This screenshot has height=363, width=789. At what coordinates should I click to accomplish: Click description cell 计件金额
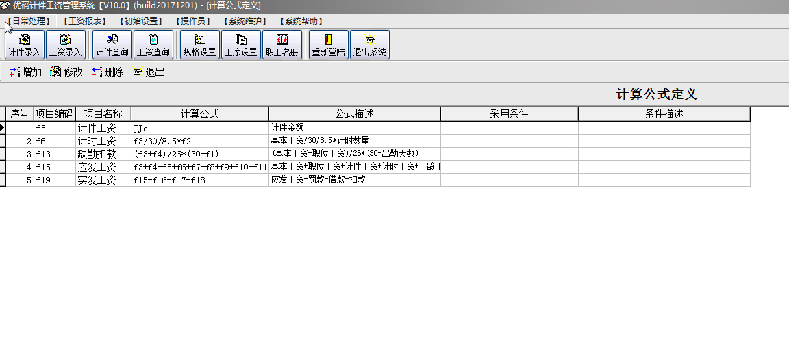[355, 128]
